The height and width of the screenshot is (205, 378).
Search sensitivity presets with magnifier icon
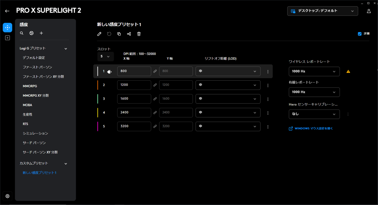click(x=22, y=33)
